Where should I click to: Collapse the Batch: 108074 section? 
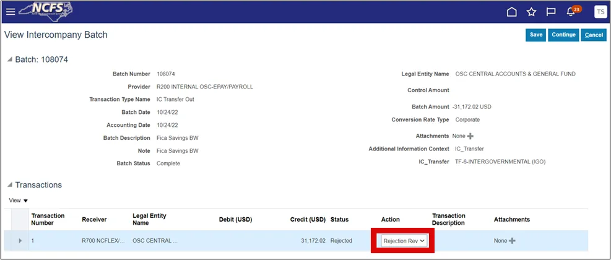point(9,60)
